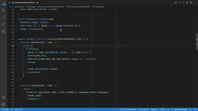
Task: Click '_blank' string on line 60
Action: [89, 59]
